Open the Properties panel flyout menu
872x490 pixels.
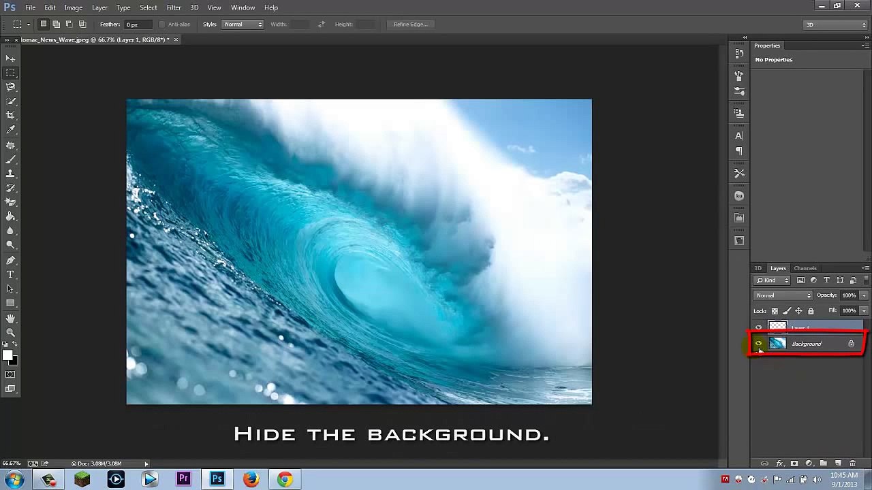(865, 46)
